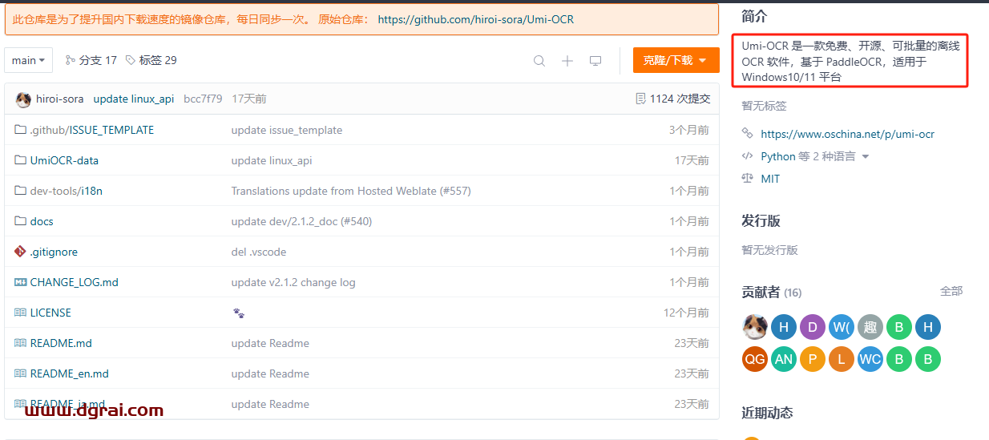Open the del .vscode commit message

pyautogui.click(x=258, y=252)
